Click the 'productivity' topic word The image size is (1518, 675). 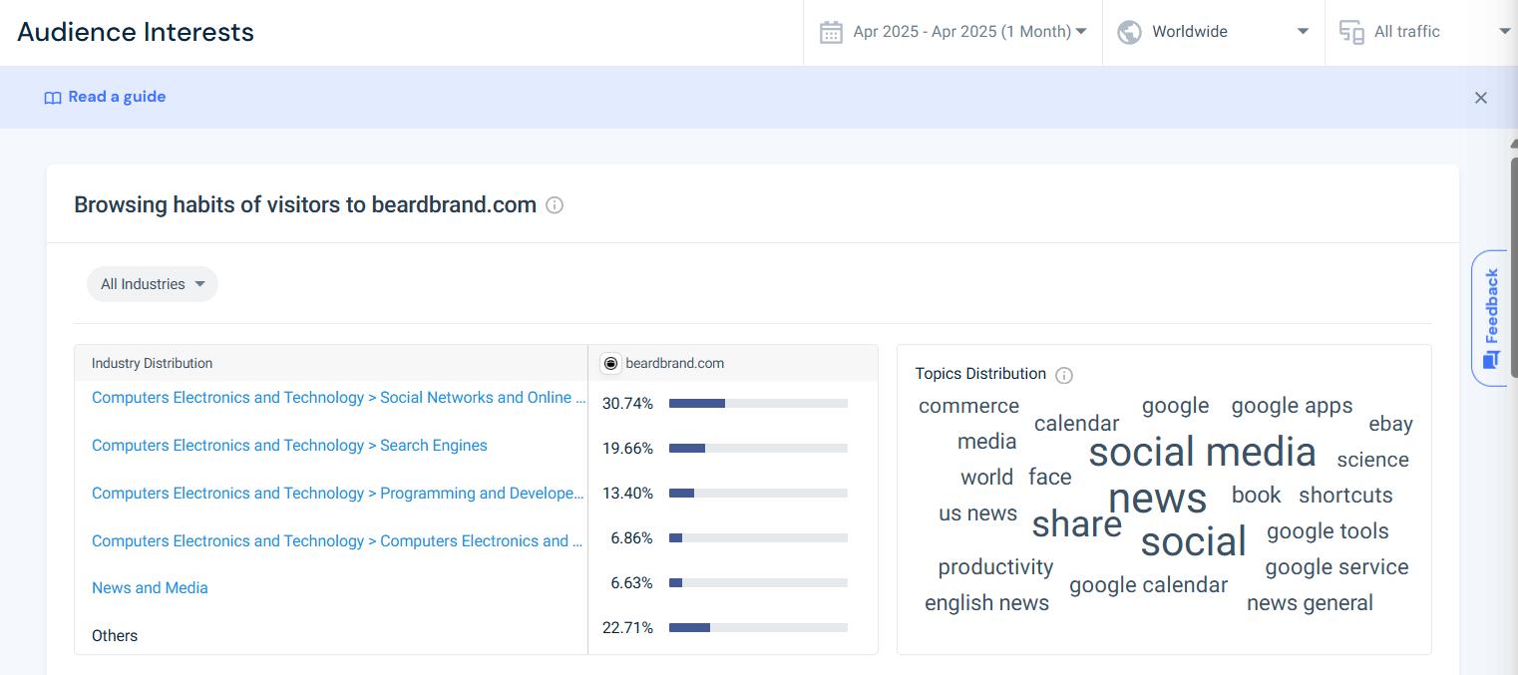click(x=995, y=567)
